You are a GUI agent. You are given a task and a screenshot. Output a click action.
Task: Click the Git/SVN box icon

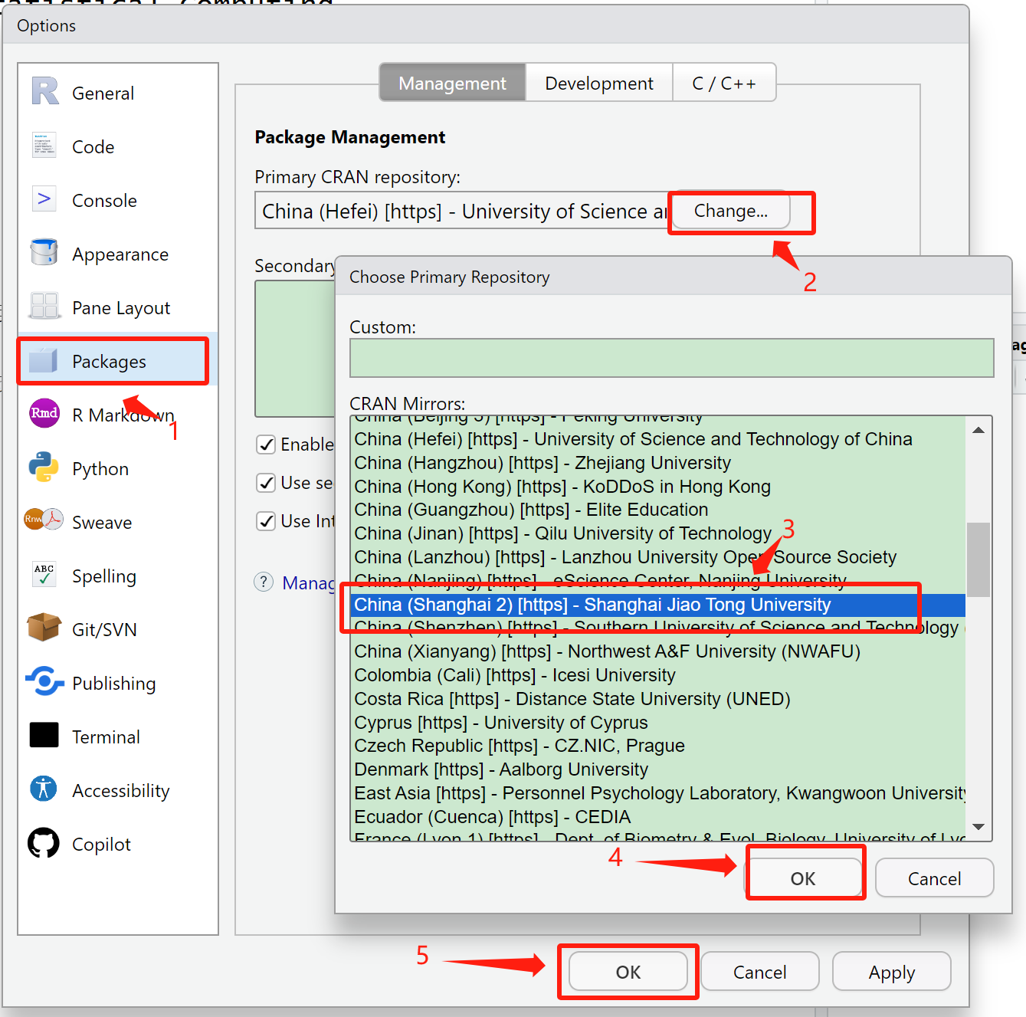[44, 627]
